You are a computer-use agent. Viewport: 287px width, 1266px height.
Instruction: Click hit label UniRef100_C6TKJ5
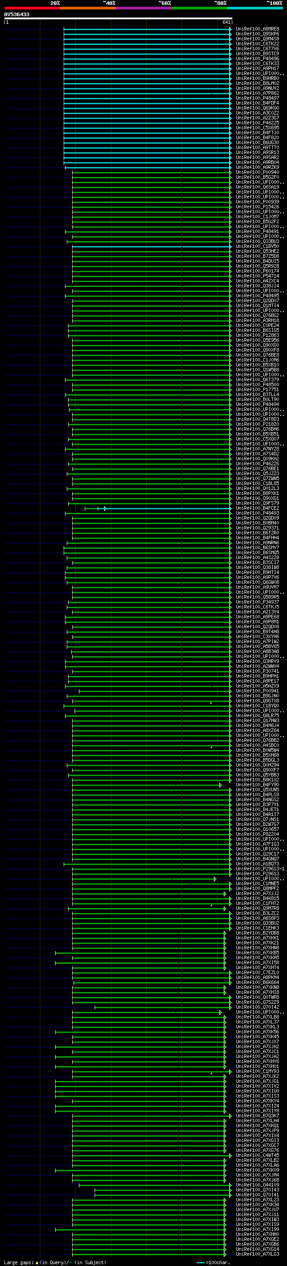point(257,607)
